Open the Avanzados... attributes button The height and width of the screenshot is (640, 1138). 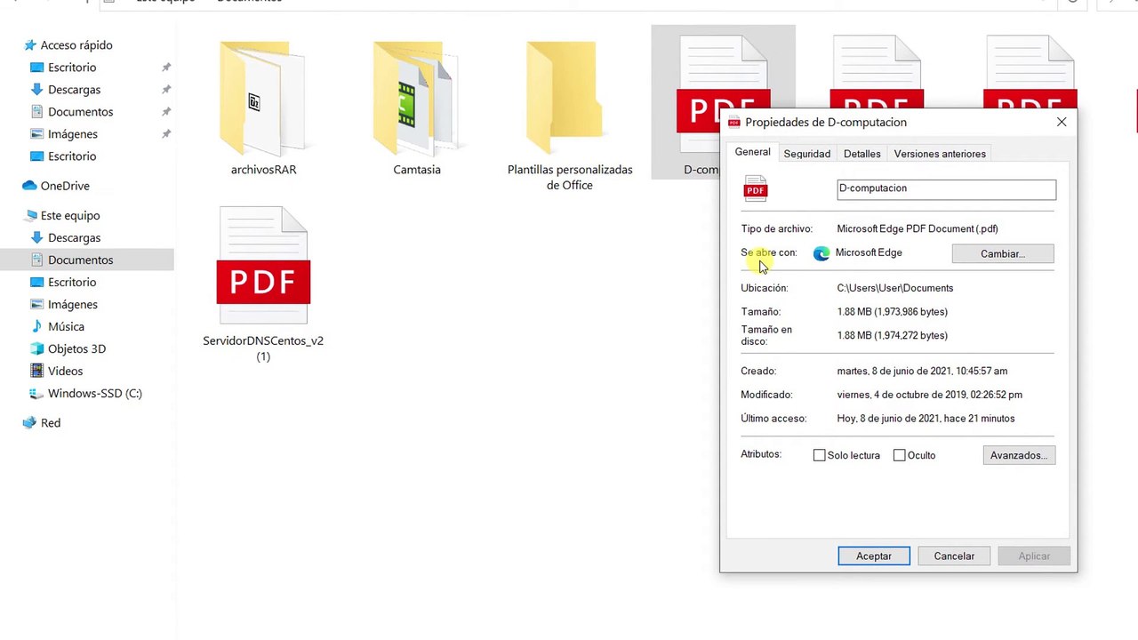point(1019,455)
